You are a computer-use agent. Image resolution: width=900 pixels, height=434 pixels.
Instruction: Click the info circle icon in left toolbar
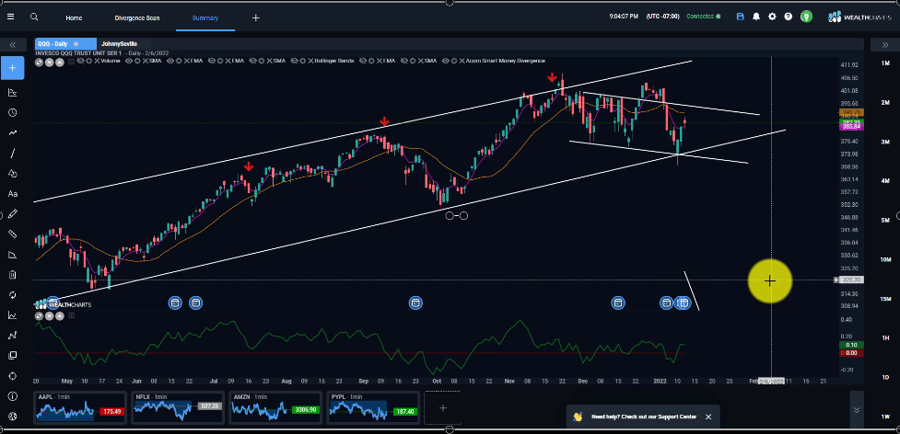pos(13,396)
